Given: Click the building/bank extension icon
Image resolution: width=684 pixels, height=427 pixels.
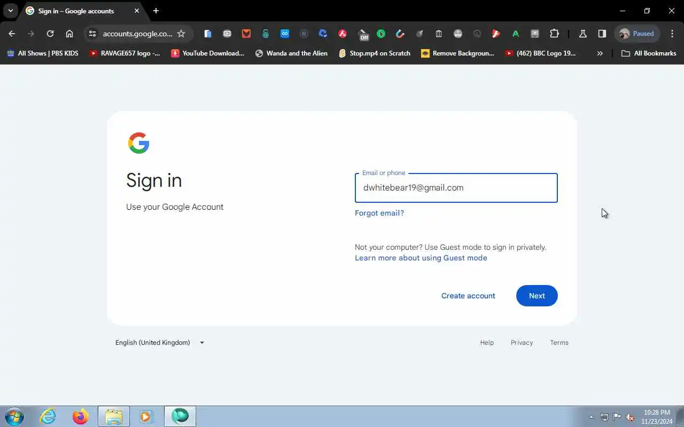Looking at the screenshot, I should (x=439, y=34).
